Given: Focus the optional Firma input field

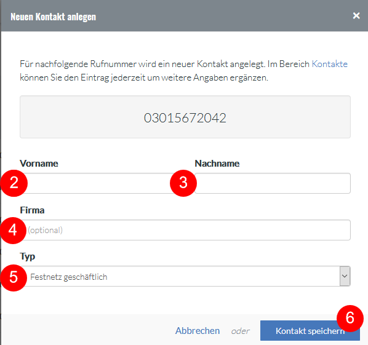Looking at the screenshot, I should coord(185,230).
